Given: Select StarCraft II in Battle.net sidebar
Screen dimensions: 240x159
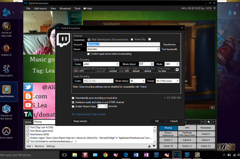Looking at the screenshot, I should coord(6,71).
